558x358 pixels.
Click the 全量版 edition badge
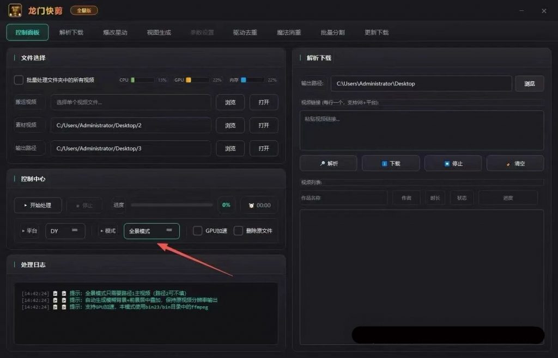pos(84,10)
